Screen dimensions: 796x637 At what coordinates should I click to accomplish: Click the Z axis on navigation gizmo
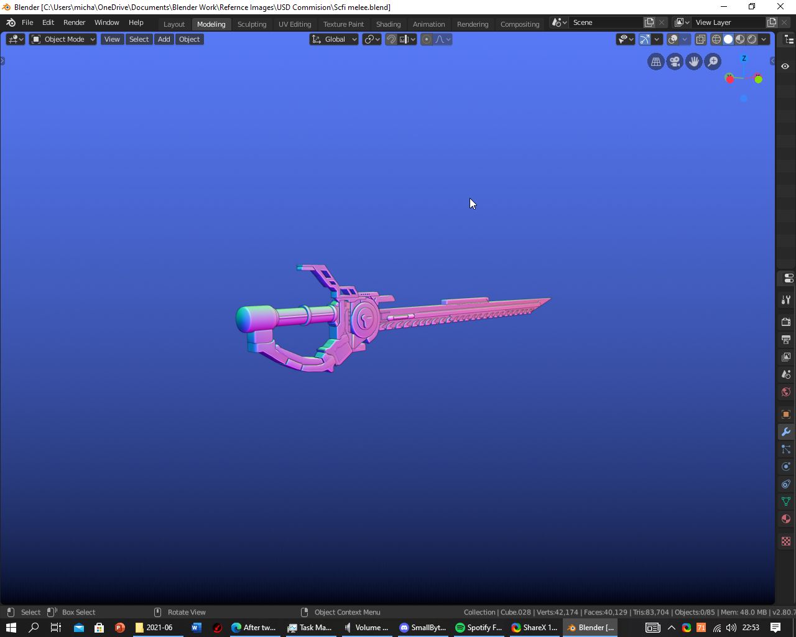744,58
